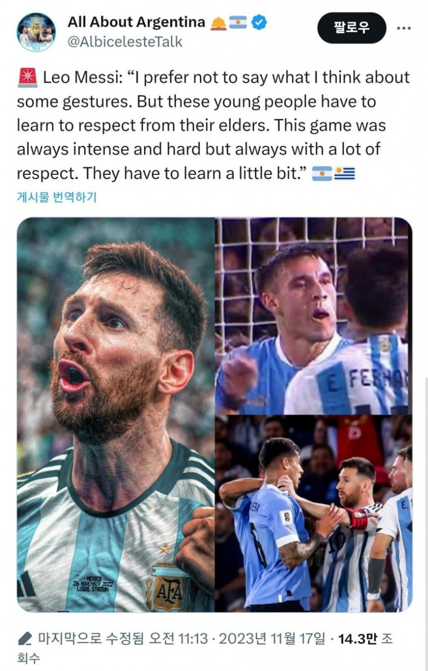This screenshot has height=671, width=428.
Task: Open the @AlbicelesteTalk handle link
Action: pos(125,42)
